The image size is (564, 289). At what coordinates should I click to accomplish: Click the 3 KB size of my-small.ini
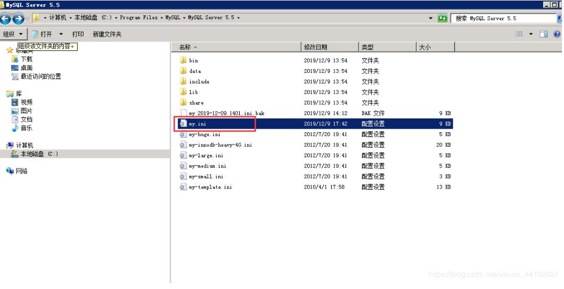tap(445, 176)
